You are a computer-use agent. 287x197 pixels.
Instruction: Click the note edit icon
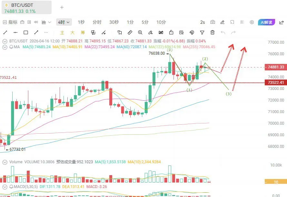click(181, 32)
